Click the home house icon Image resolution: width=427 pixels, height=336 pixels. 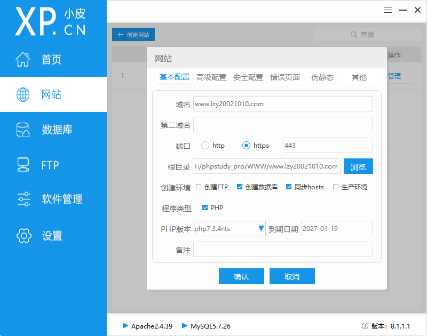tap(23, 59)
